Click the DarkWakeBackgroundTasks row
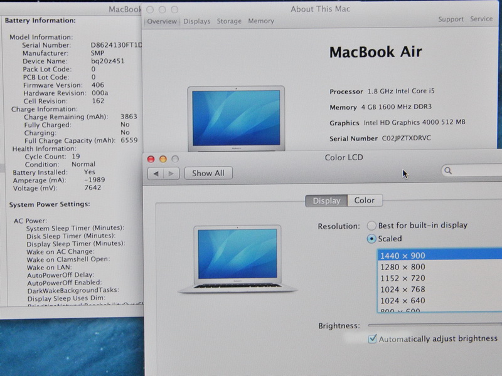502x376 pixels. (73, 290)
